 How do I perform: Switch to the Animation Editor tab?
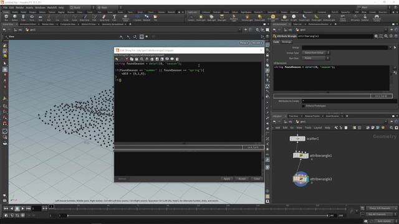coord(27,24)
